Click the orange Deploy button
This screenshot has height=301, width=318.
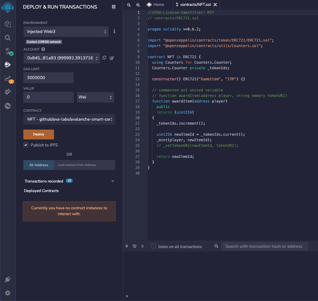click(39, 134)
